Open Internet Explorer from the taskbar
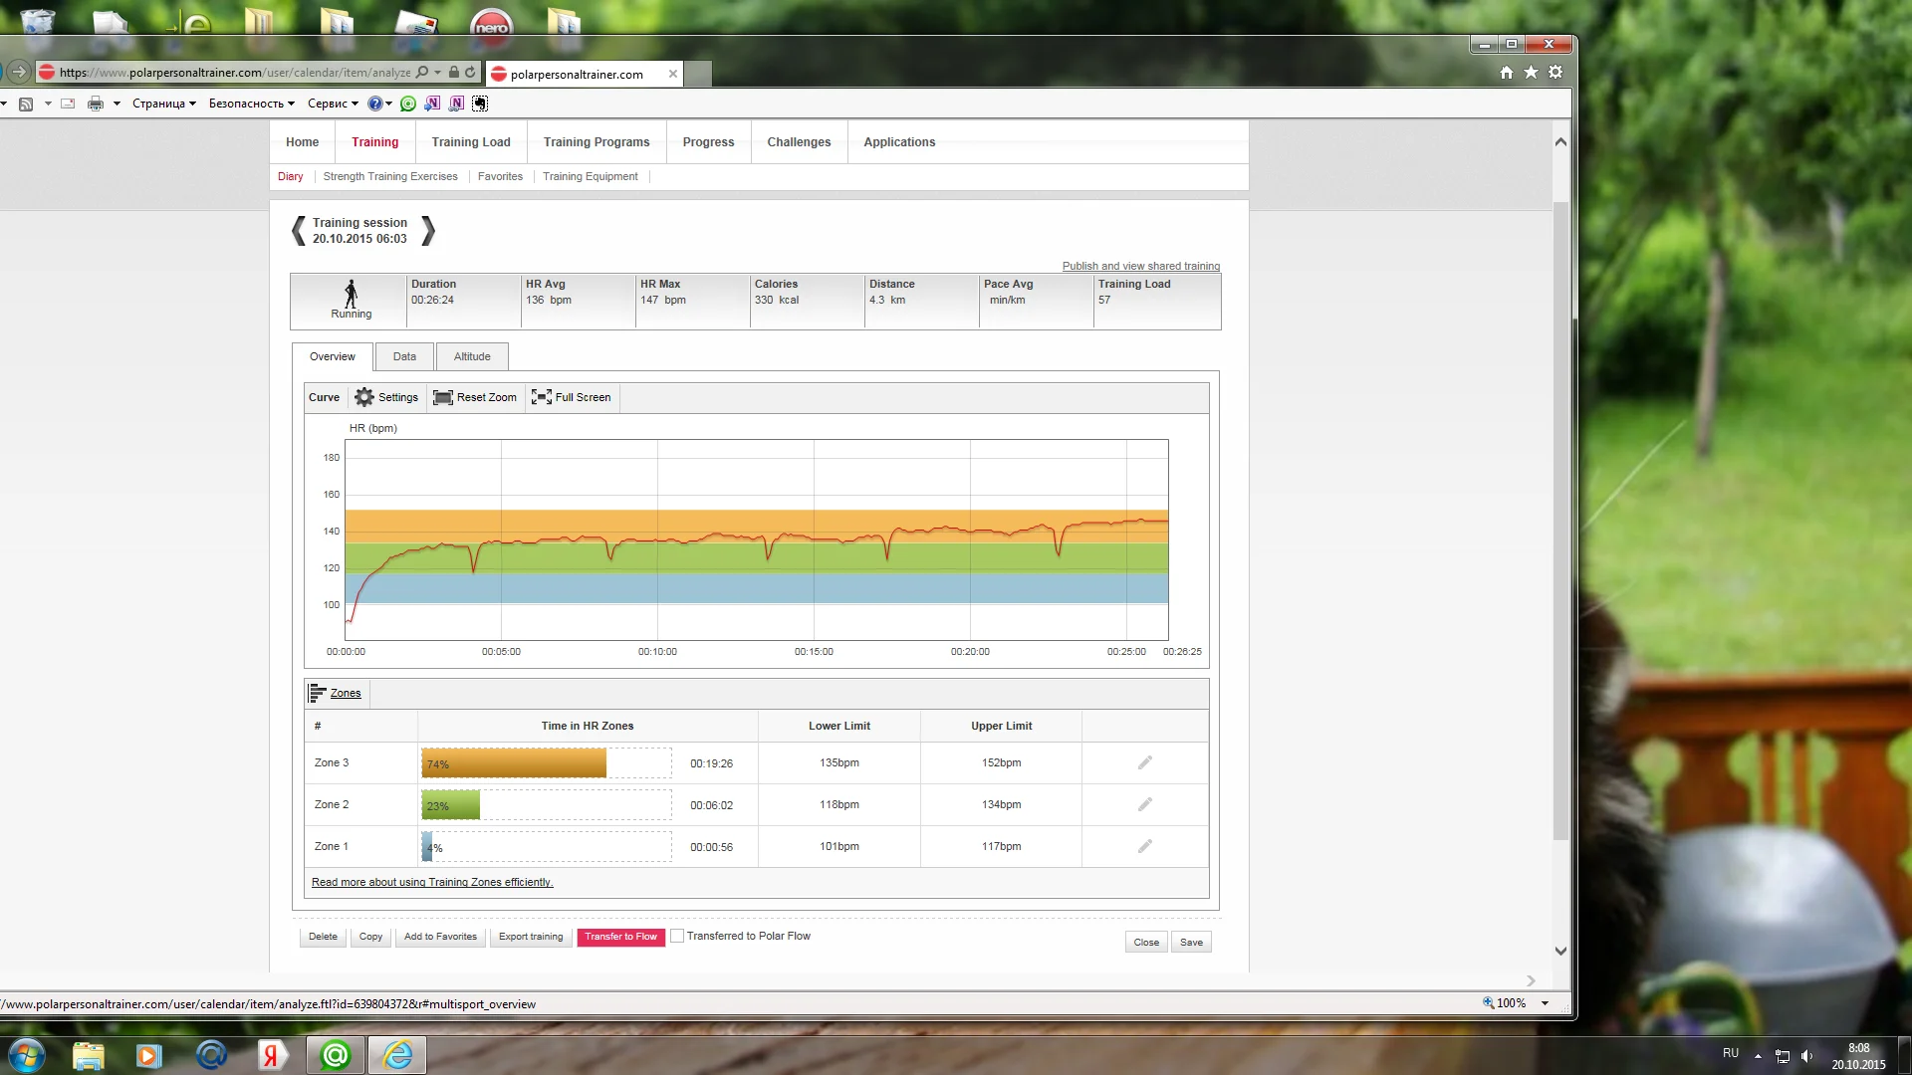 397,1055
